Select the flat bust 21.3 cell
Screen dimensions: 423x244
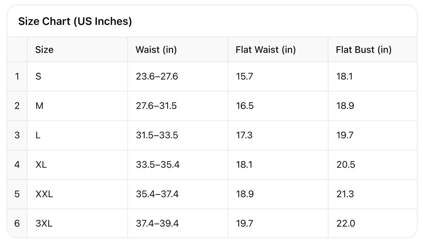(x=345, y=194)
